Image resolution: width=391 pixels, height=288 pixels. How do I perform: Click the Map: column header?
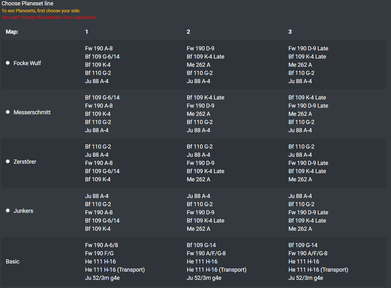click(12, 32)
